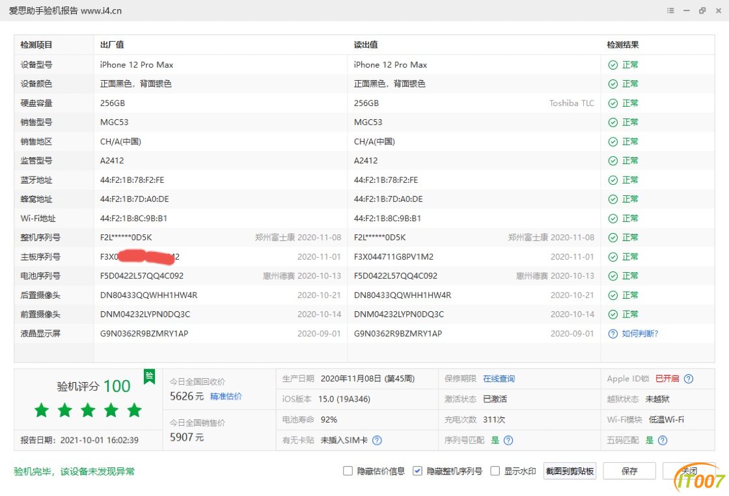Open the 精准估价 link
Screen dimensions: 729x496
[226, 396]
